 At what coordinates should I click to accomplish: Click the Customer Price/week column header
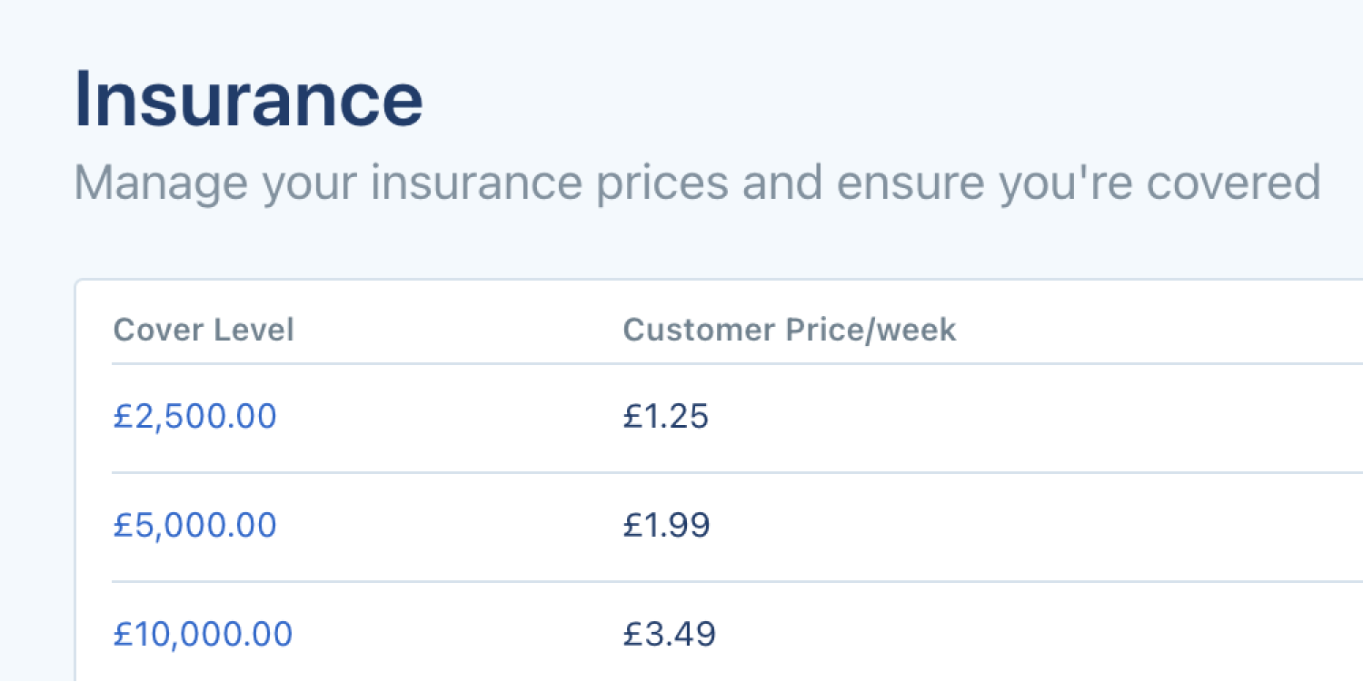click(789, 330)
